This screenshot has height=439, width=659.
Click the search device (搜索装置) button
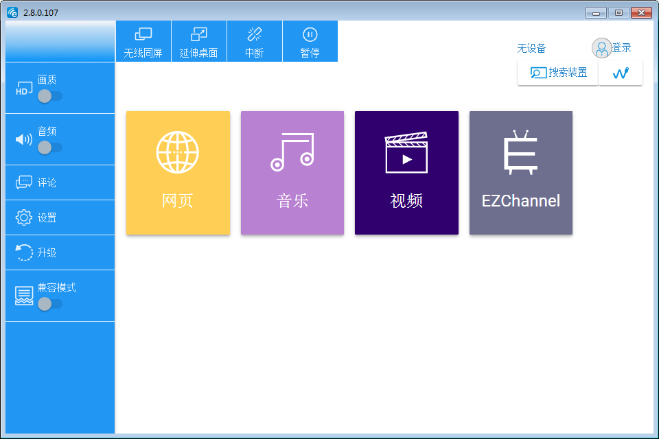(x=557, y=73)
